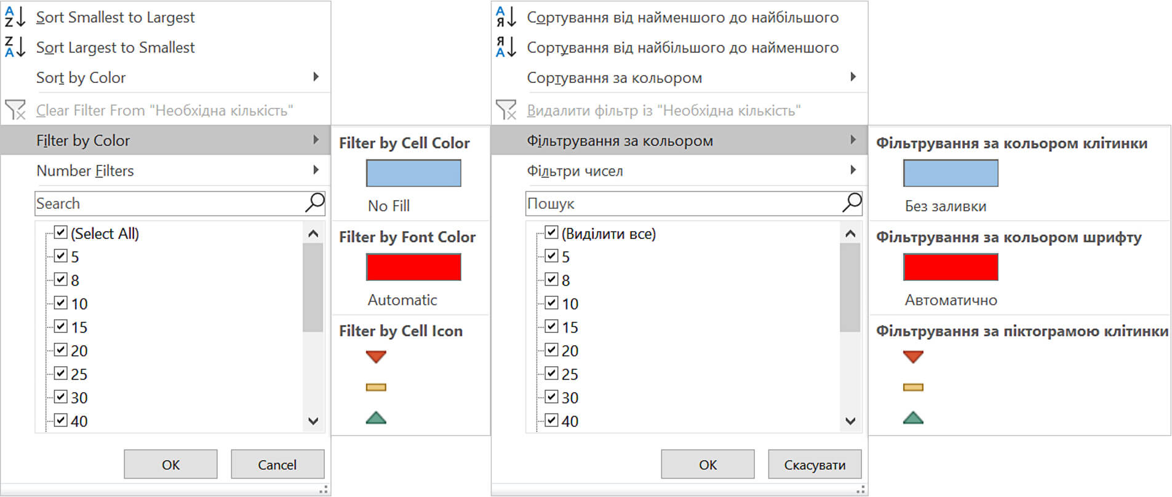Click the magnifier icon in the Search box

pos(314,202)
